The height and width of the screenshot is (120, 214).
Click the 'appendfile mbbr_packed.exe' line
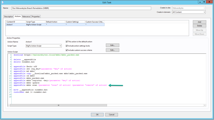29,78
